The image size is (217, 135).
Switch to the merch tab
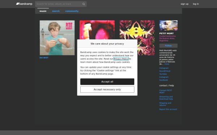56,11
